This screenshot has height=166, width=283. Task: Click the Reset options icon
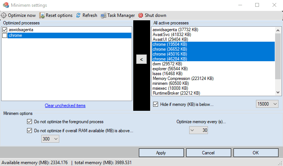(x=42, y=15)
